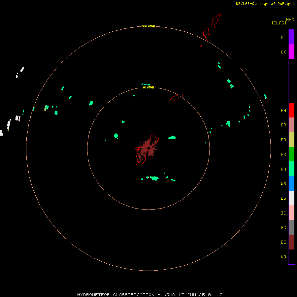The height and width of the screenshot is (297, 297).
Task: Click the HA red color swatch
Action: point(291,110)
